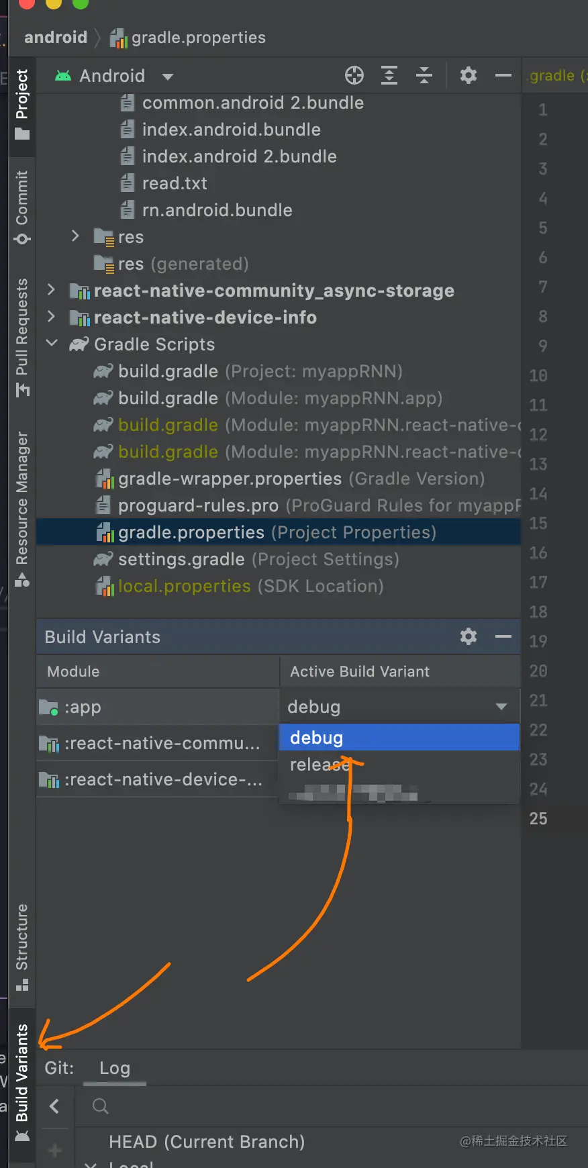Open the :app build variant combo box
Screen dimensions: 588x1168
399,707
